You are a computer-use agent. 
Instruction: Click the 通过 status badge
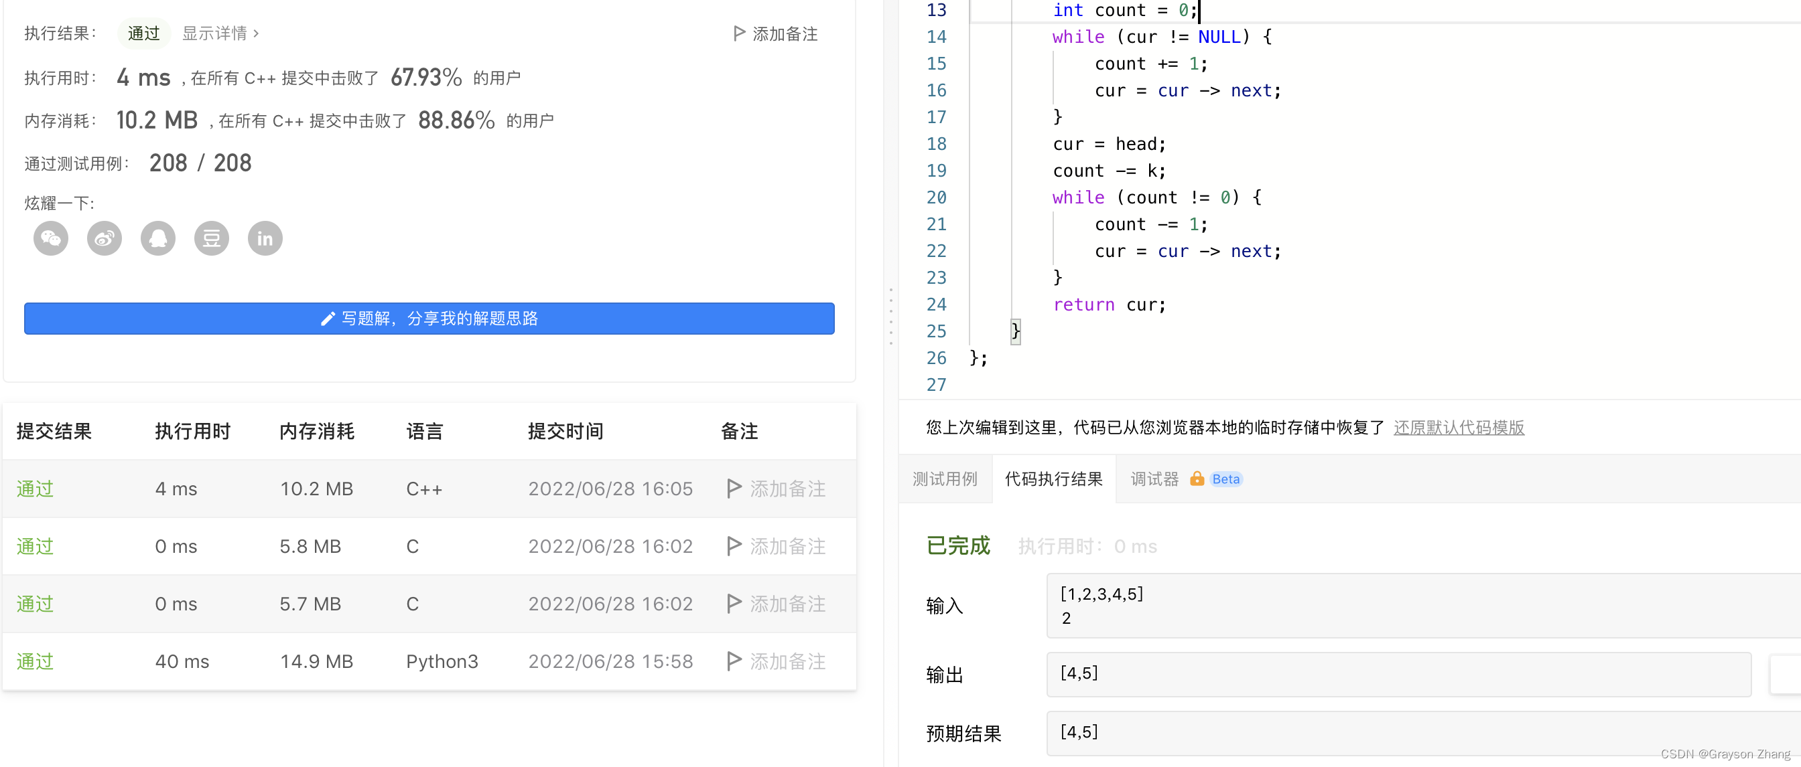(143, 33)
